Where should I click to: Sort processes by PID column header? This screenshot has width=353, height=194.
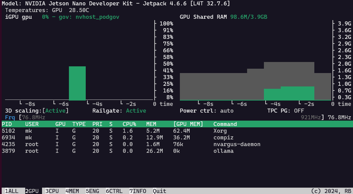7,124
